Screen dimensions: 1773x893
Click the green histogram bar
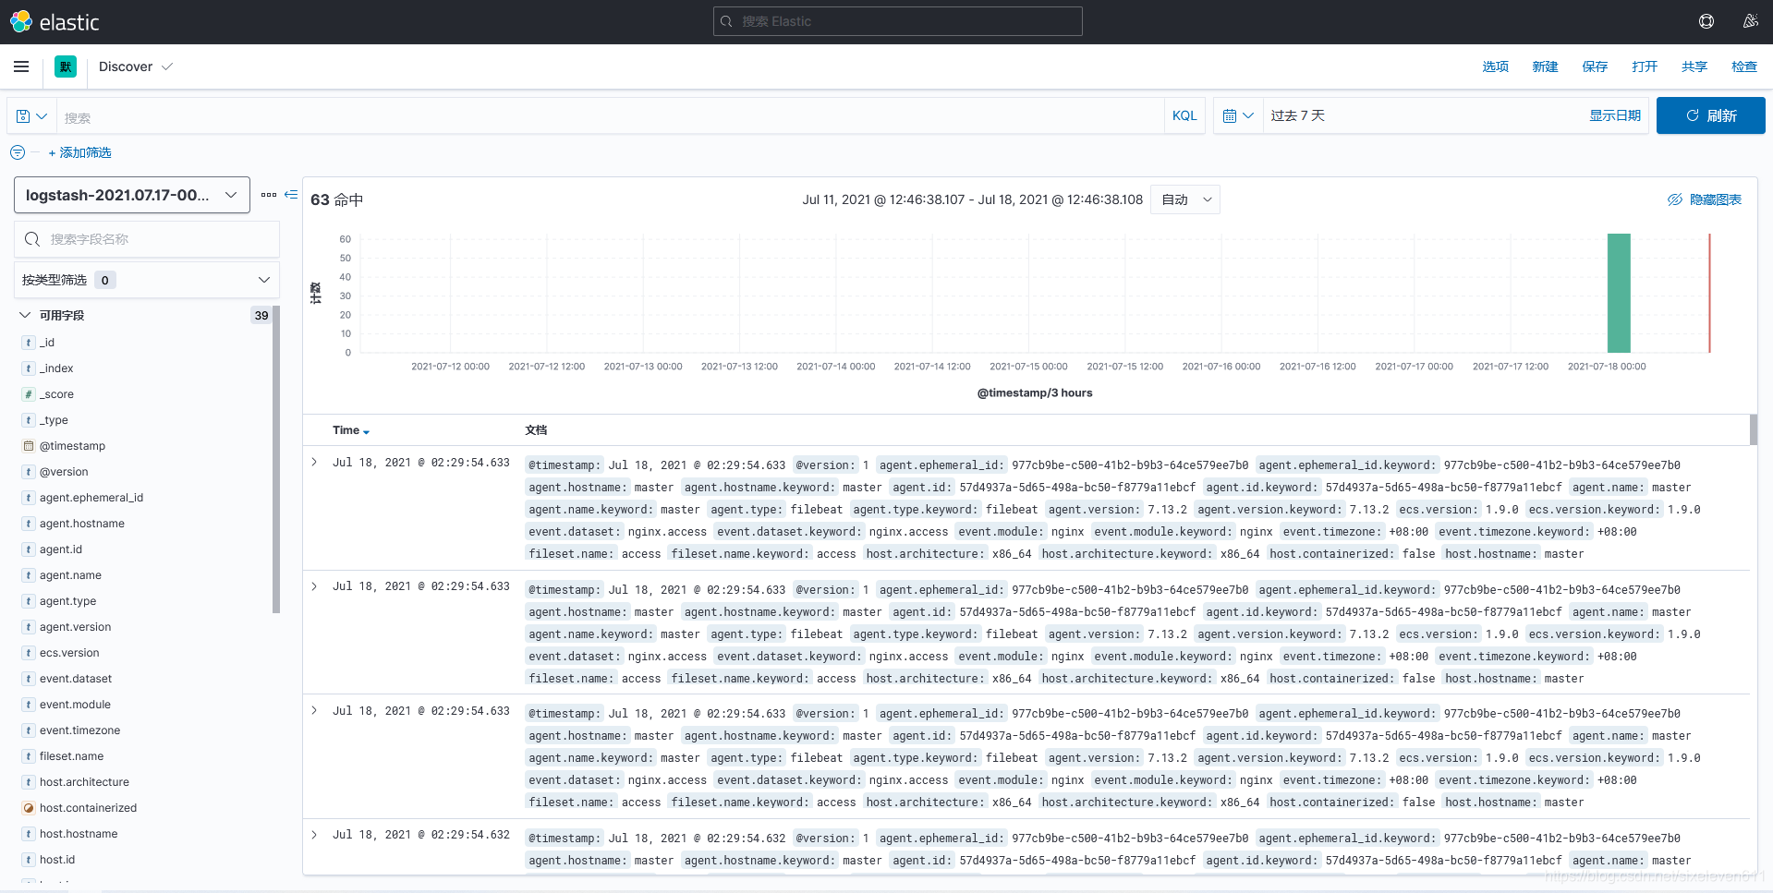pos(1619,293)
